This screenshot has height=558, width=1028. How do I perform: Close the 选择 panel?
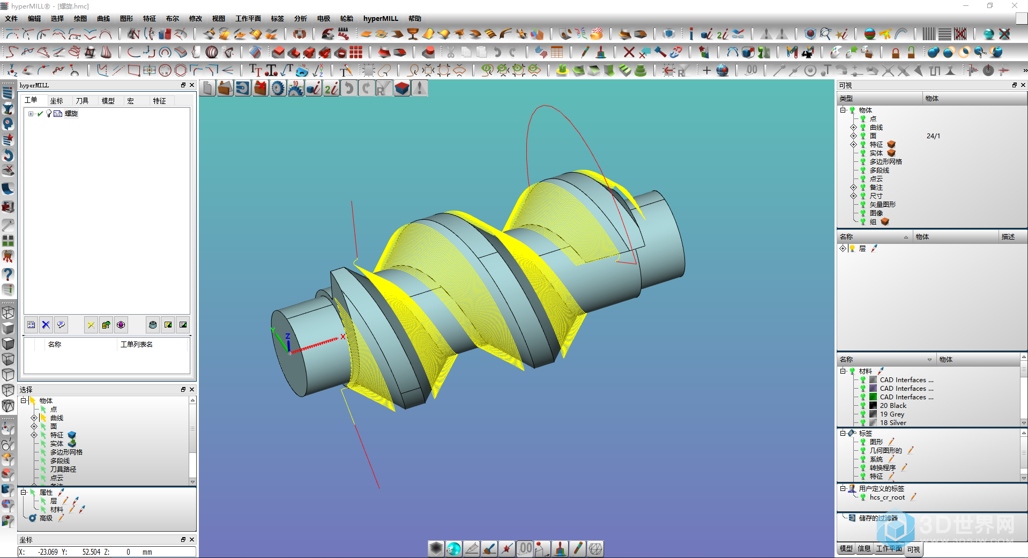point(192,390)
